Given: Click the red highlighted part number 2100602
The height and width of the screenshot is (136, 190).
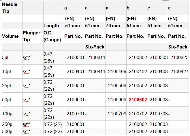Looking at the screenshot, I should coord(138,100).
